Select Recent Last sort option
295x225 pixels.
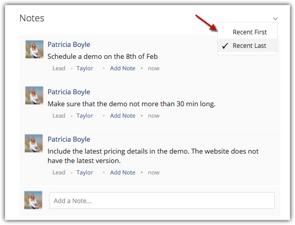point(247,46)
